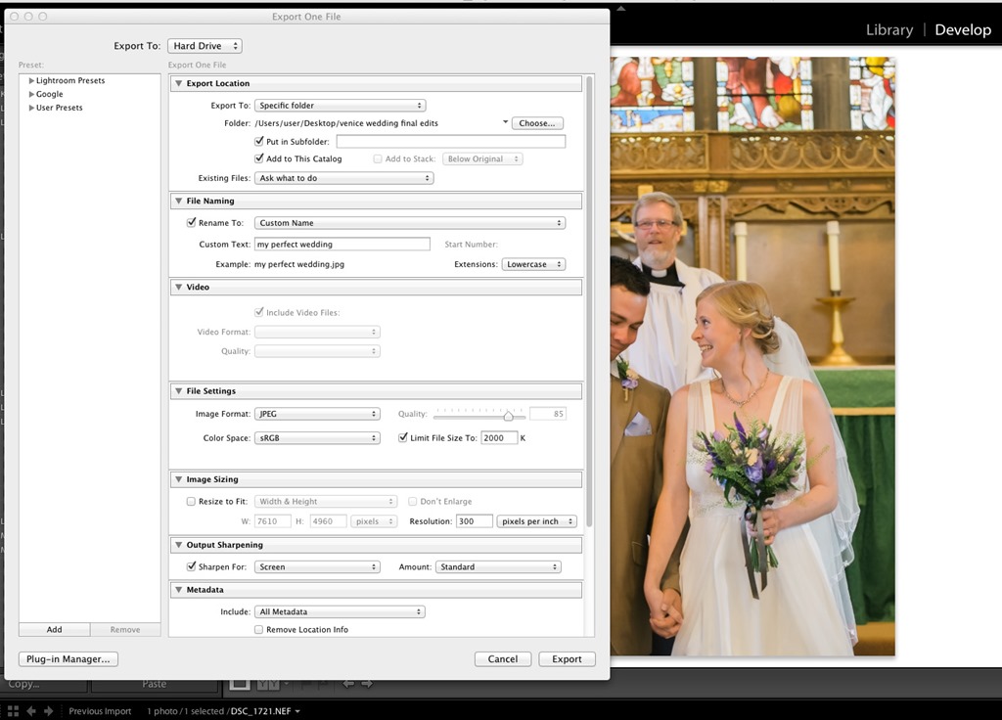
Task: Switch to the Develop module
Action: point(962,29)
